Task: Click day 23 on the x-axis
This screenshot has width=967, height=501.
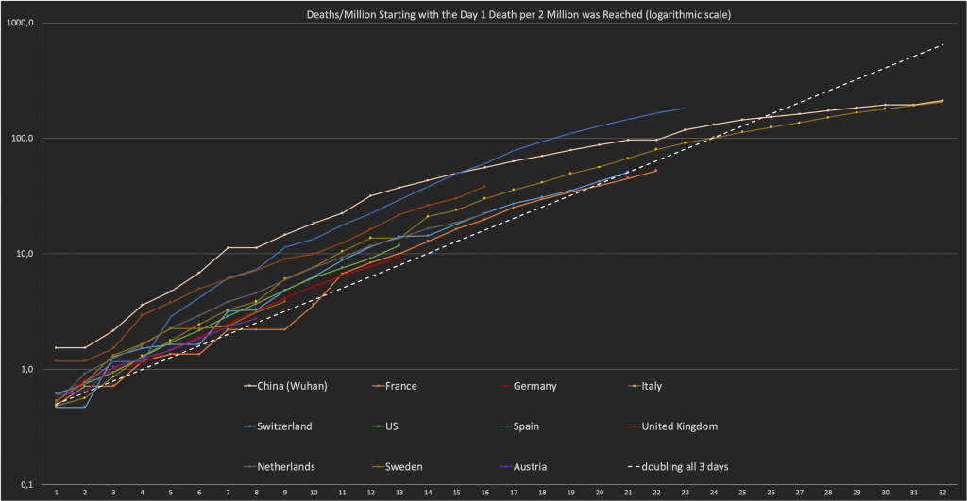Action: click(x=685, y=493)
